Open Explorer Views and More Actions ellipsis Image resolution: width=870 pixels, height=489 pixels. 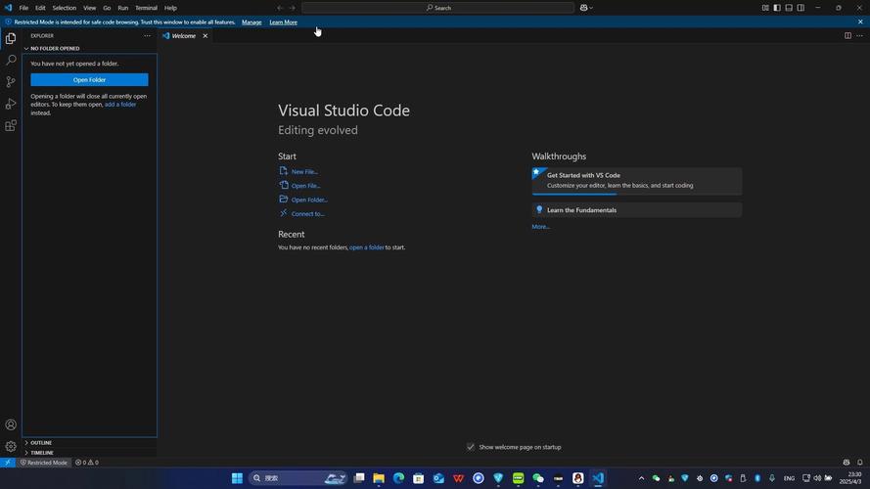[147, 35]
